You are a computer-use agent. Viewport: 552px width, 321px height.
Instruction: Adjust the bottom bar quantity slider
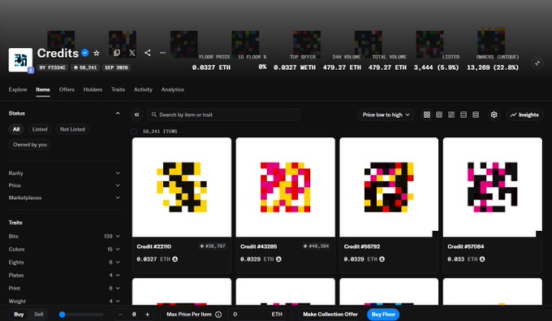point(82,314)
